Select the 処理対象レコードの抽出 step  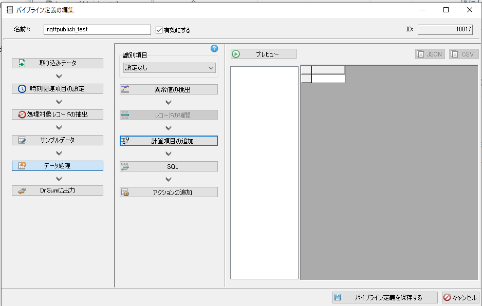click(x=58, y=114)
